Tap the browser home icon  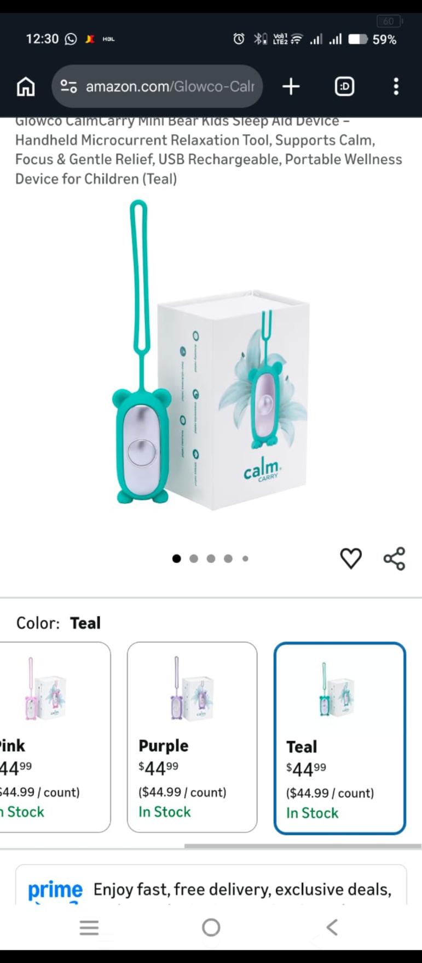click(26, 87)
